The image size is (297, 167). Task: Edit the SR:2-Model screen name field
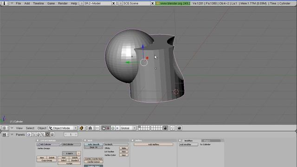pos(97,3)
